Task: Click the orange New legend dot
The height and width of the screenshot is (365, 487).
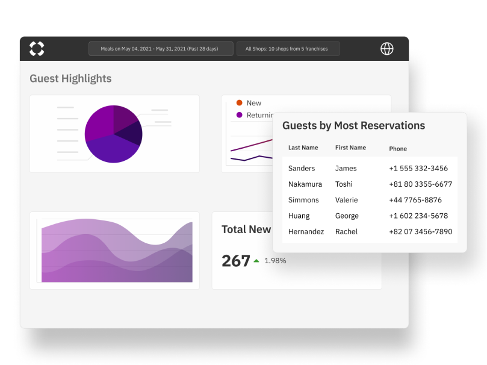Action: 238,102
